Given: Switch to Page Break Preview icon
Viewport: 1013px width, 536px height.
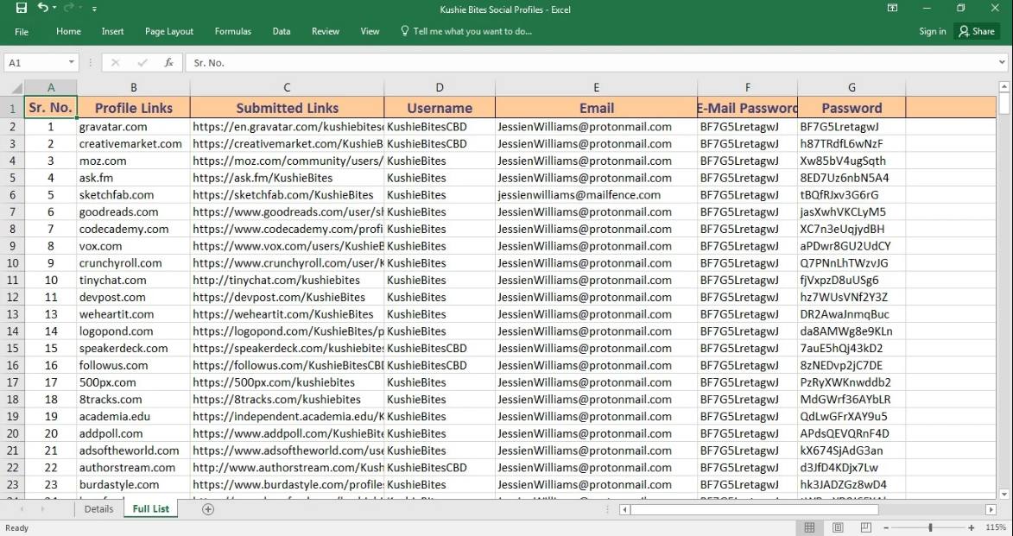Looking at the screenshot, I should click(864, 527).
